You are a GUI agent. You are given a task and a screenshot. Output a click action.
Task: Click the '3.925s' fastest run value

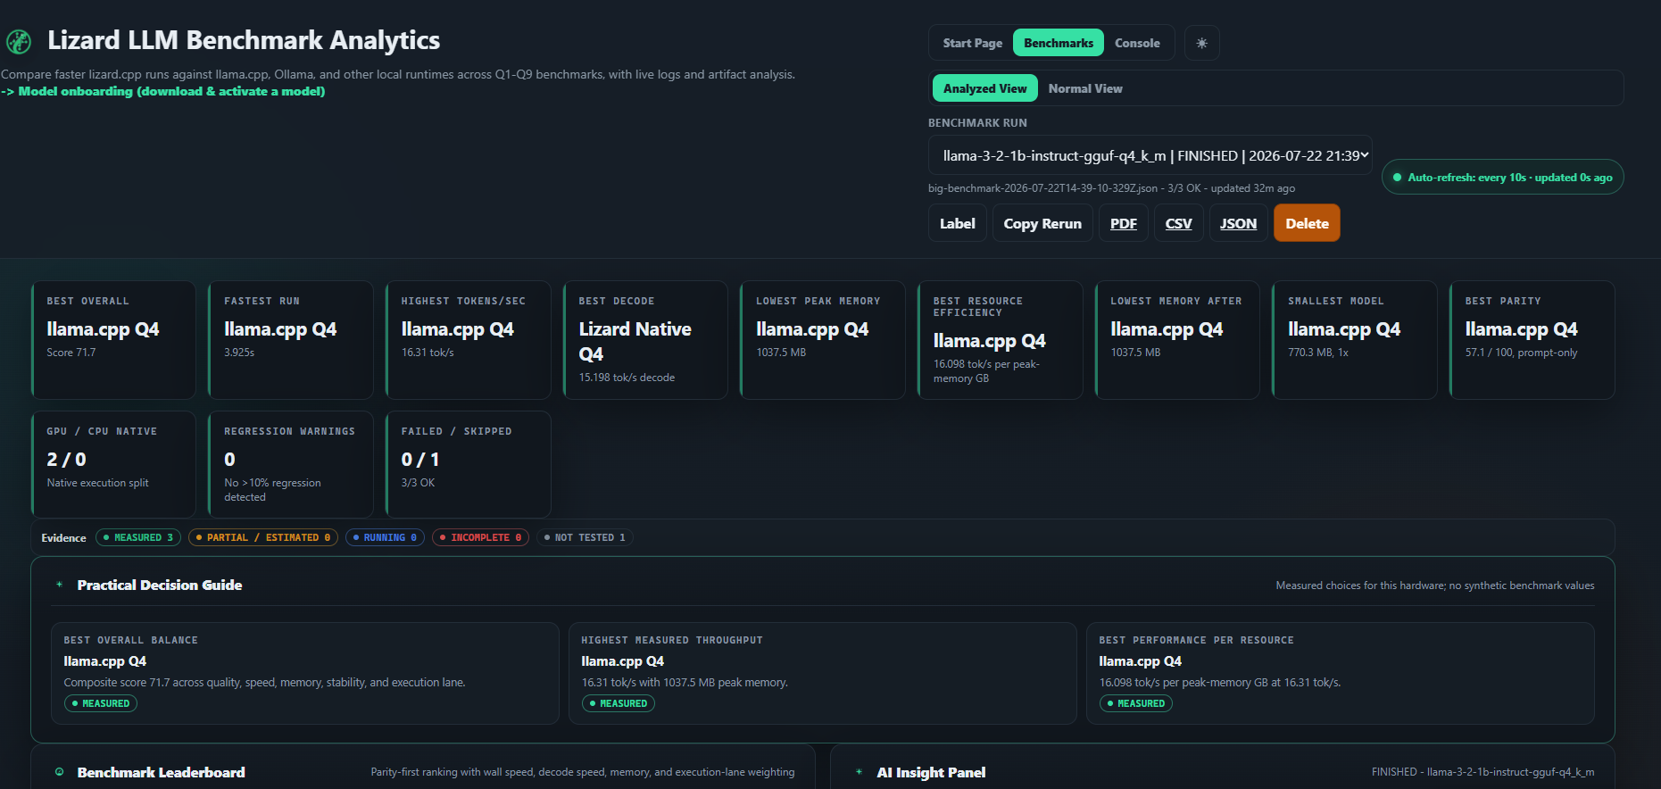pyautogui.click(x=239, y=353)
